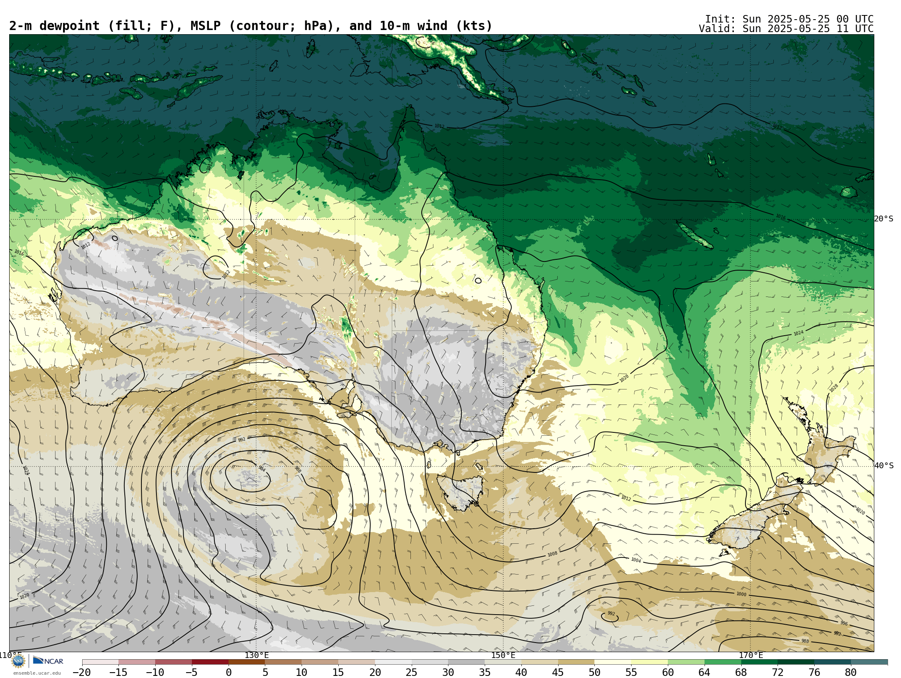This screenshot has height=678, width=901.
Task: Click the 64 colorbar tick label
Action: (705, 672)
